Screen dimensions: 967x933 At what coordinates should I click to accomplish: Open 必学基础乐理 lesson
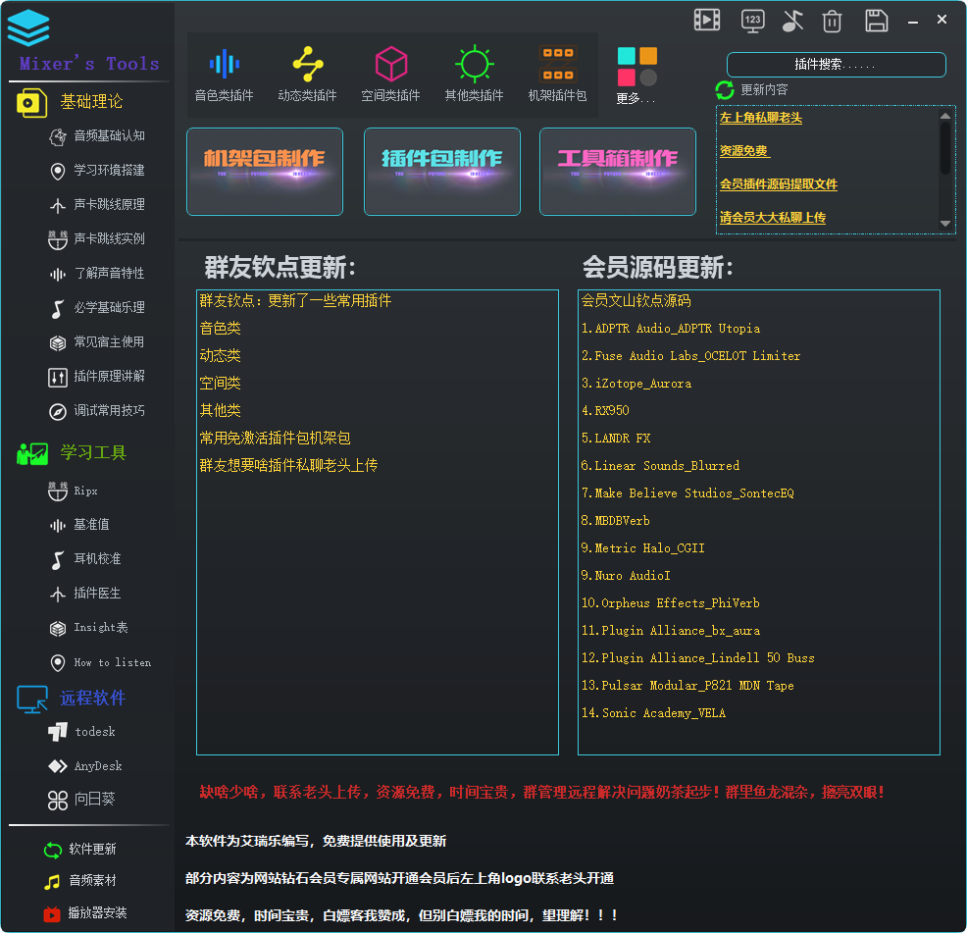click(97, 308)
